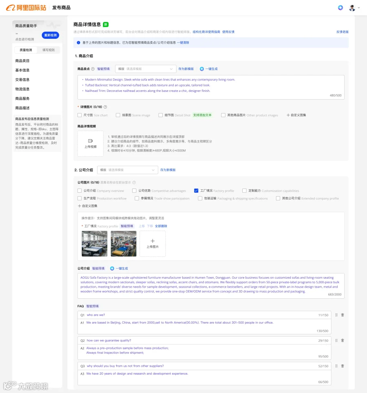Switch to the 填写规则 tab
367x393 pixels.
tap(49, 50)
